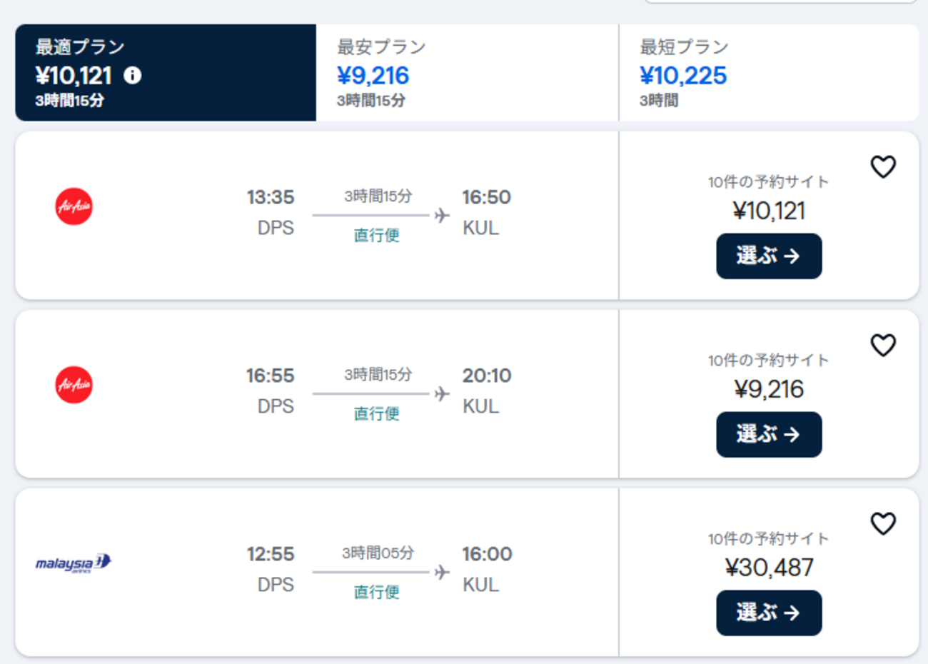Image resolution: width=928 pixels, height=664 pixels.
Task: Click 10件の予約サイト above ¥10,121
Action: point(768,182)
